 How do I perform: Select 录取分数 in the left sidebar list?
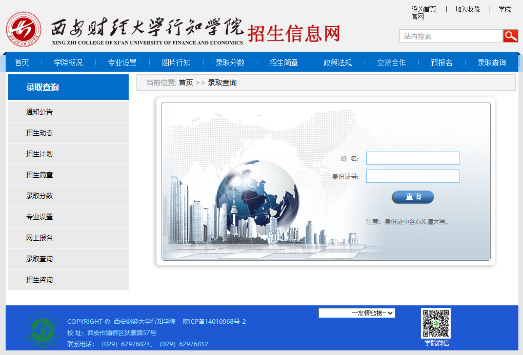(68, 196)
